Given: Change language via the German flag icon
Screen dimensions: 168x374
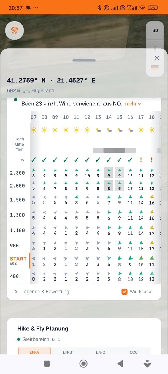Looking at the screenshot, I should click(x=155, y=67).
